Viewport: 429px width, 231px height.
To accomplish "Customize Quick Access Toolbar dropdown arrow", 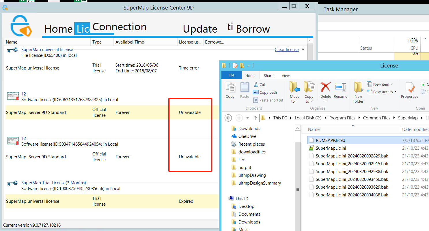I will click(x=249, y=66).
